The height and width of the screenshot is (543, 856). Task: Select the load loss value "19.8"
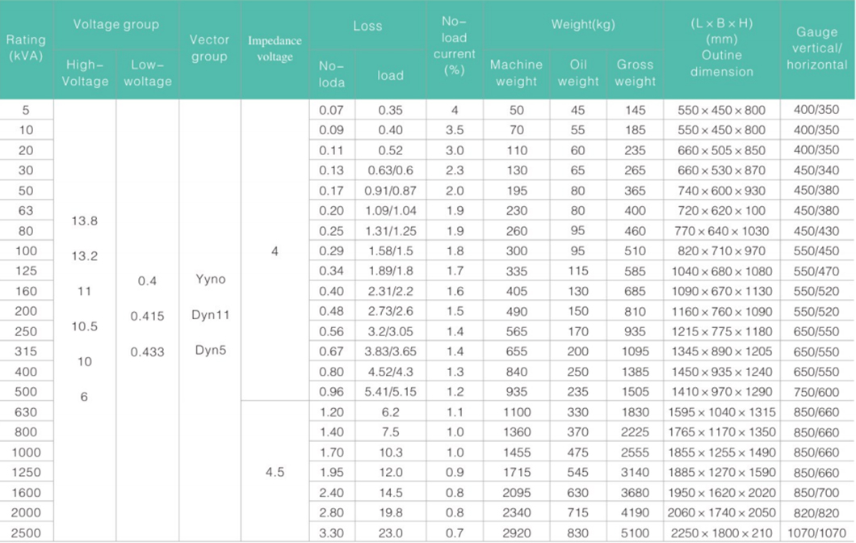coord(390,512)
